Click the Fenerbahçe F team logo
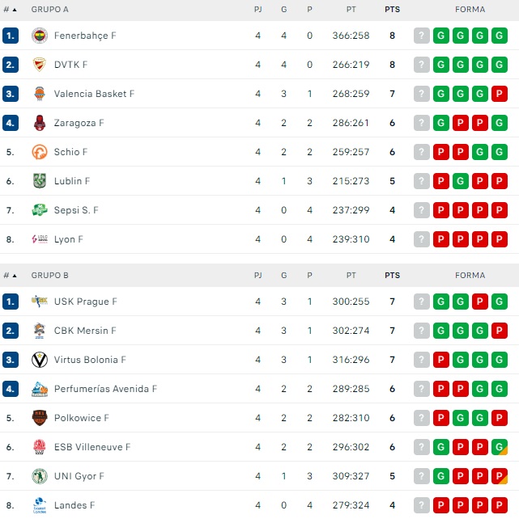The width and height of the screenshot is (519, 519). (39, 36)
